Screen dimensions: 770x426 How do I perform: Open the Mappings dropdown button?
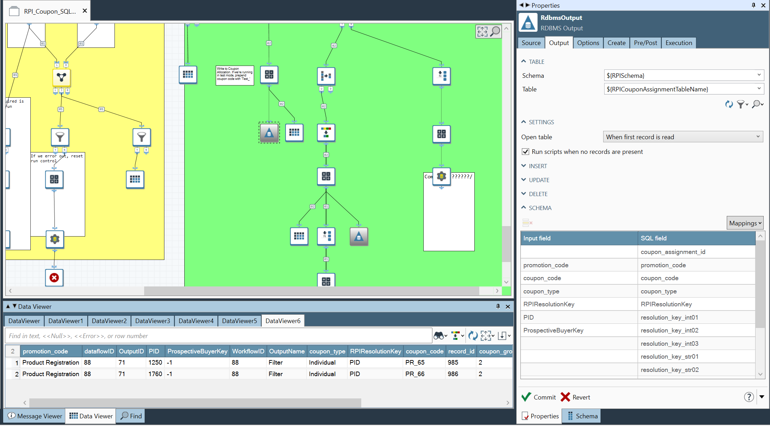[745, 223]
